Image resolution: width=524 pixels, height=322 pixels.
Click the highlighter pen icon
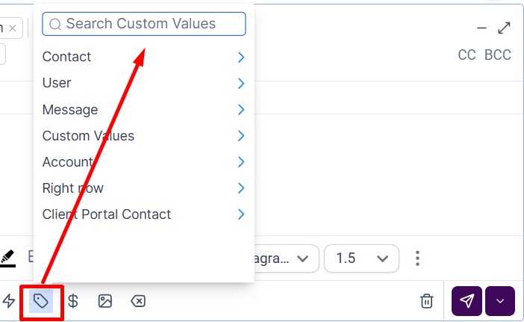coord(8,258)
